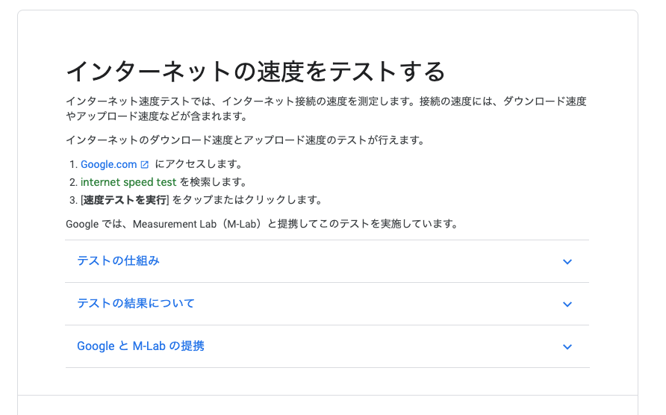Open the Google.com link
Viewport: 666px width, 415px height.
(x=108, y=164)
